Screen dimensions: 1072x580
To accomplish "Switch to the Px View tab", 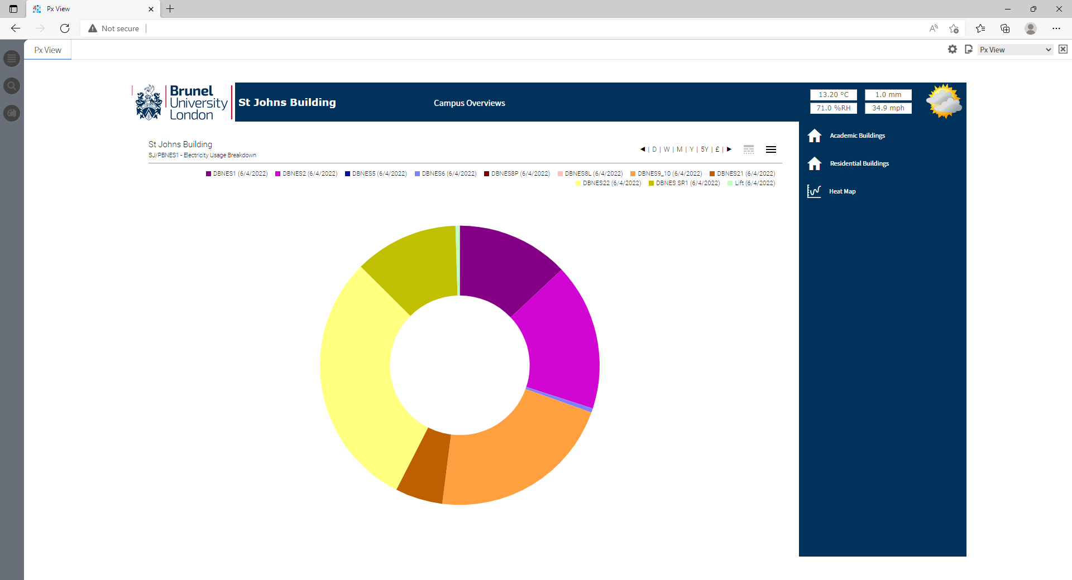I will (48, 50).
